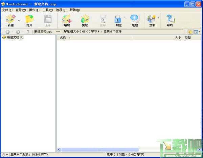Viewport: 203px width, 158px height.
Task: Click the Forward navigation arrow icon
Action: [x=18, y=32]
